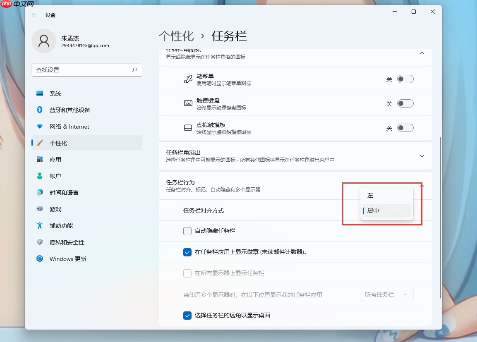Enable the 笔菜单 toggle
Viewport: 477px width, 342px height.
[405, 79]
